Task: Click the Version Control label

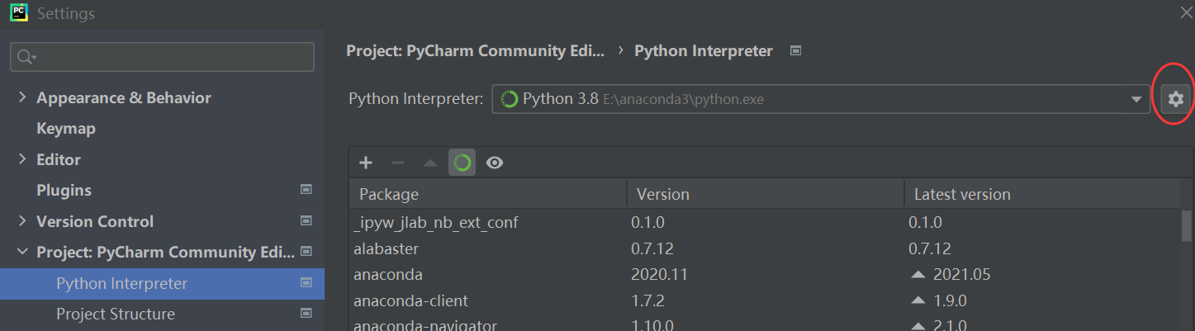Action: (95, 221)
